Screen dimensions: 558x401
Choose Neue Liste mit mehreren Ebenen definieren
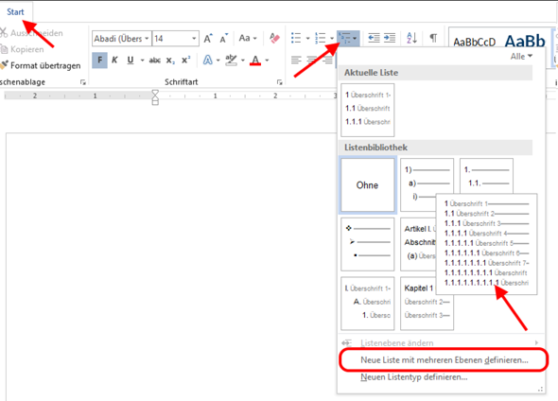[444, 360]
